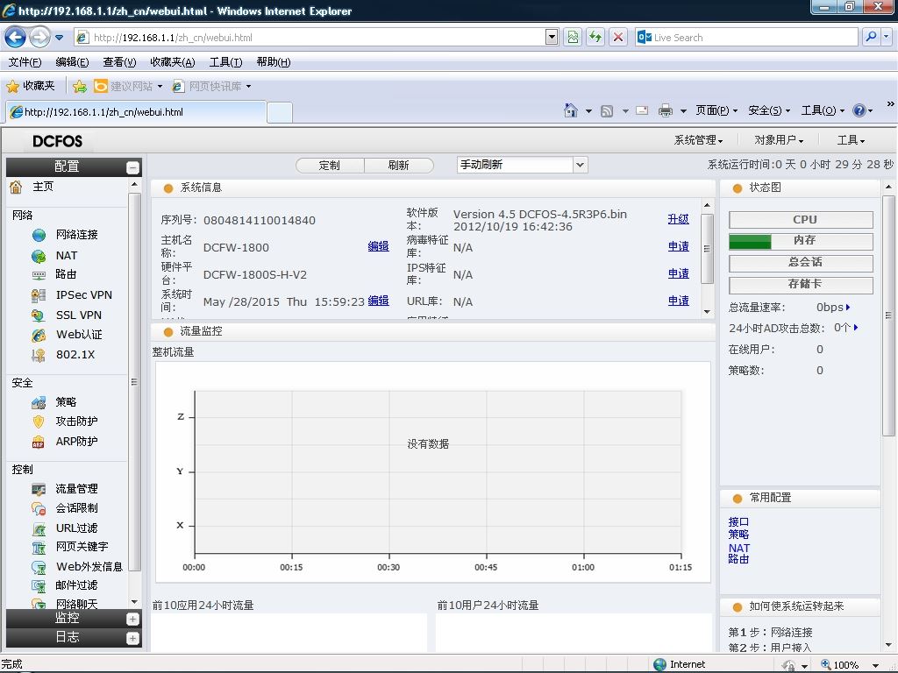This screenshot has width=898, height=673.
Task: Select the NAT icon in sidebar
Action: point(39,256)
